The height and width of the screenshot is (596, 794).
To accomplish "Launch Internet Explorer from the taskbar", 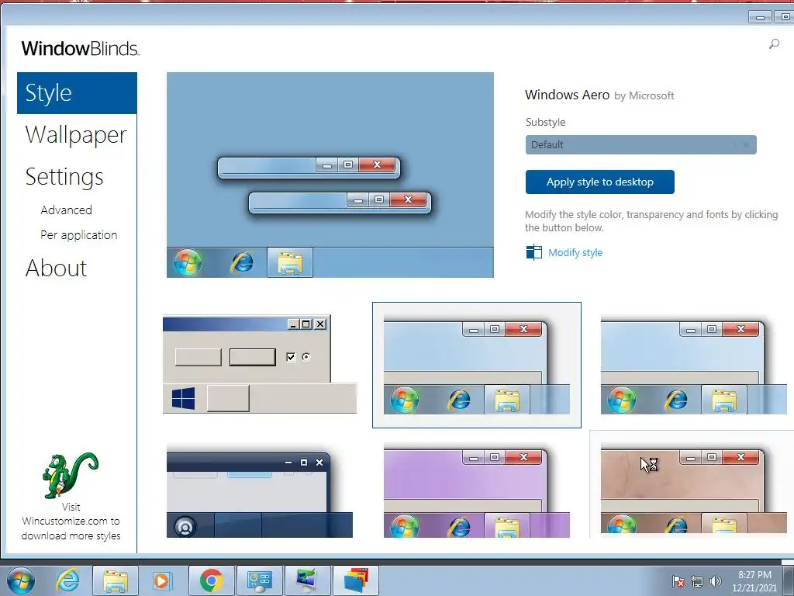I will click(68, 580).
